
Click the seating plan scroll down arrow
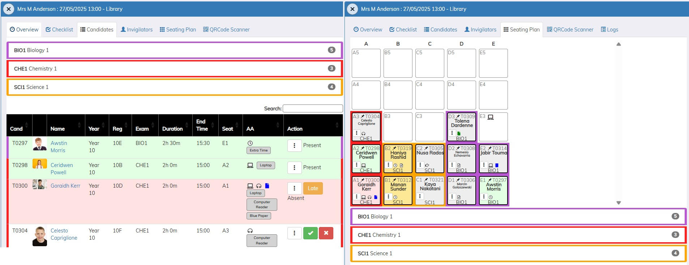tap(619, 203)
